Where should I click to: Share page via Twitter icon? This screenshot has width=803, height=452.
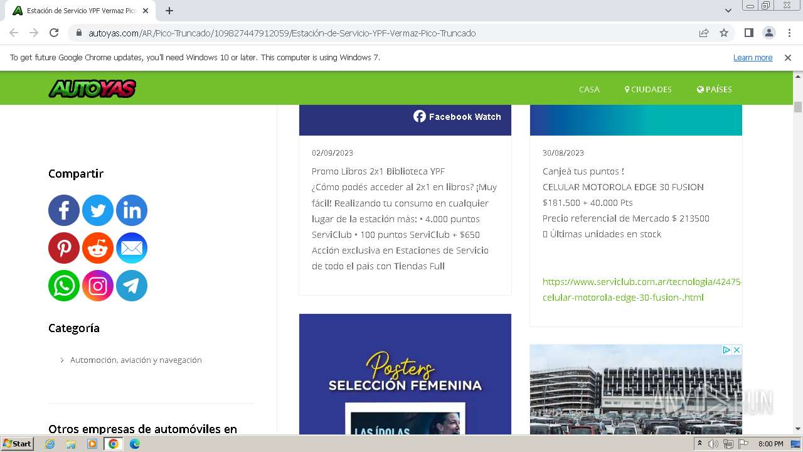pyautogui.click(x=98, y=210)
